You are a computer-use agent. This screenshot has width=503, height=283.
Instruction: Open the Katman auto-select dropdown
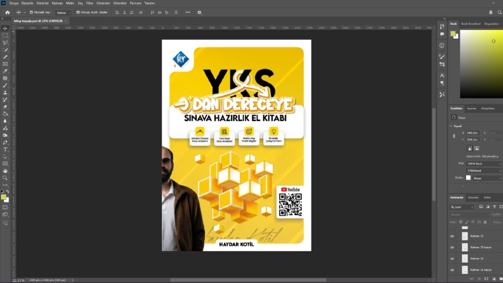tap(63, 13)
